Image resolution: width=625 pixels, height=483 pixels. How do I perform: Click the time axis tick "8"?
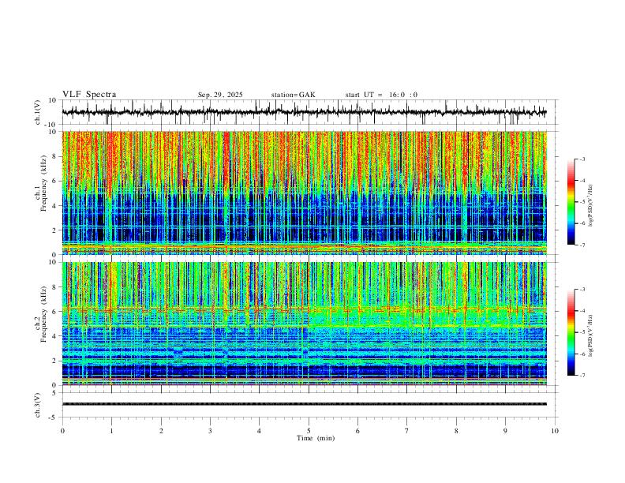click(x=456, y=431)
